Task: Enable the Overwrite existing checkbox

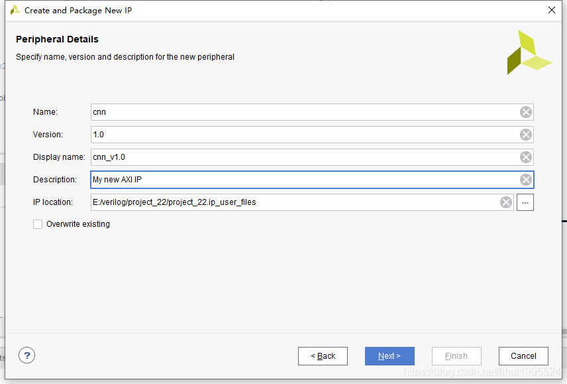Action: (38, 224)
